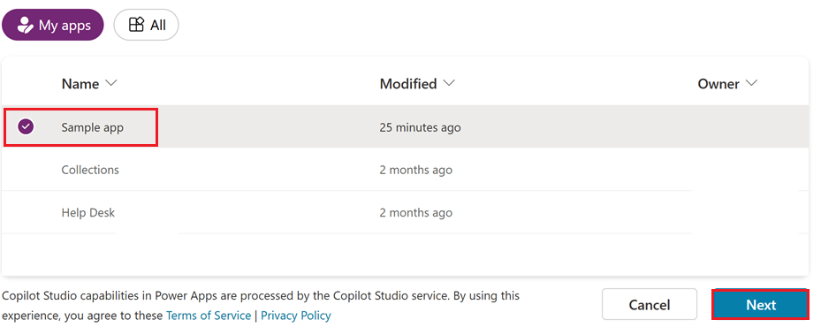This screenshot has height=335, width=821.
Task: Click the Next button
Action: pyautogui.click(x=760, y=305)
